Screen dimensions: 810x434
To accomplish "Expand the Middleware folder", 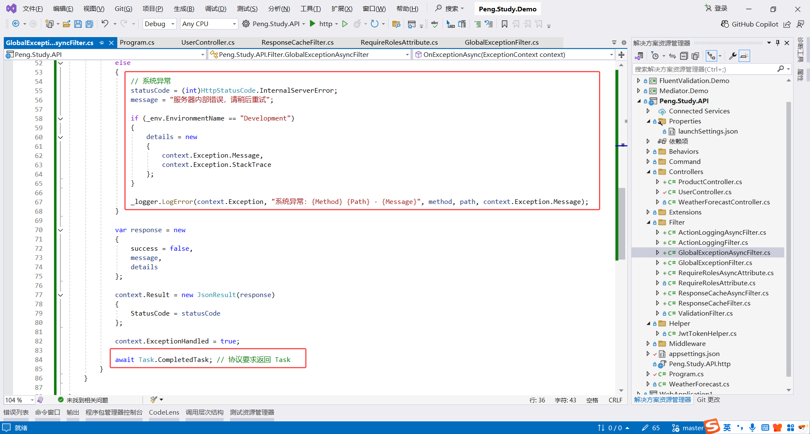I will pos(648,344).
